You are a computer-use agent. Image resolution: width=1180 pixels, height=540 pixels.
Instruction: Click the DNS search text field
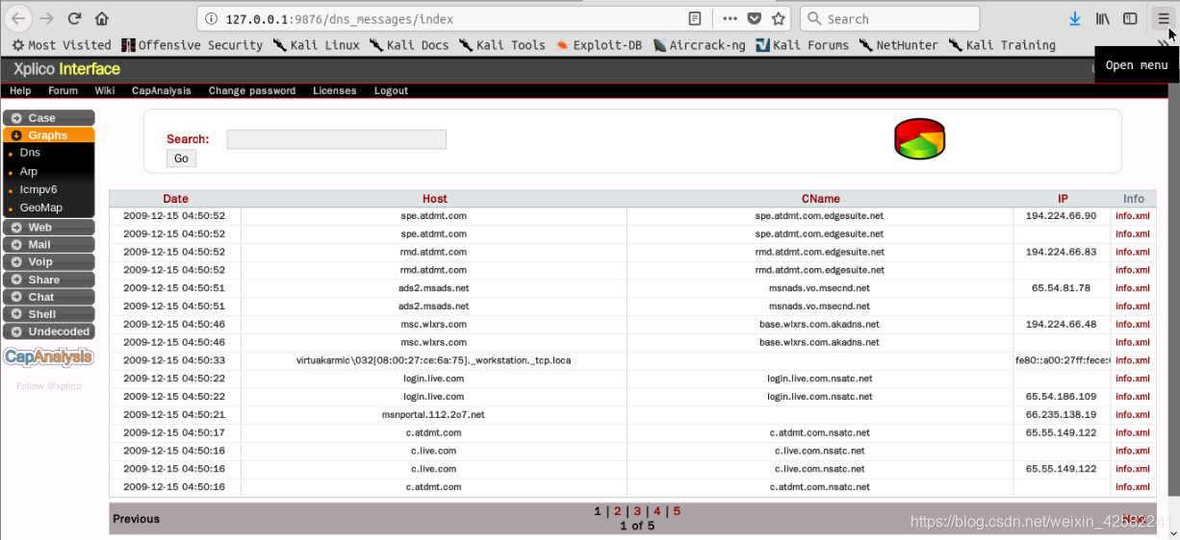337,139
